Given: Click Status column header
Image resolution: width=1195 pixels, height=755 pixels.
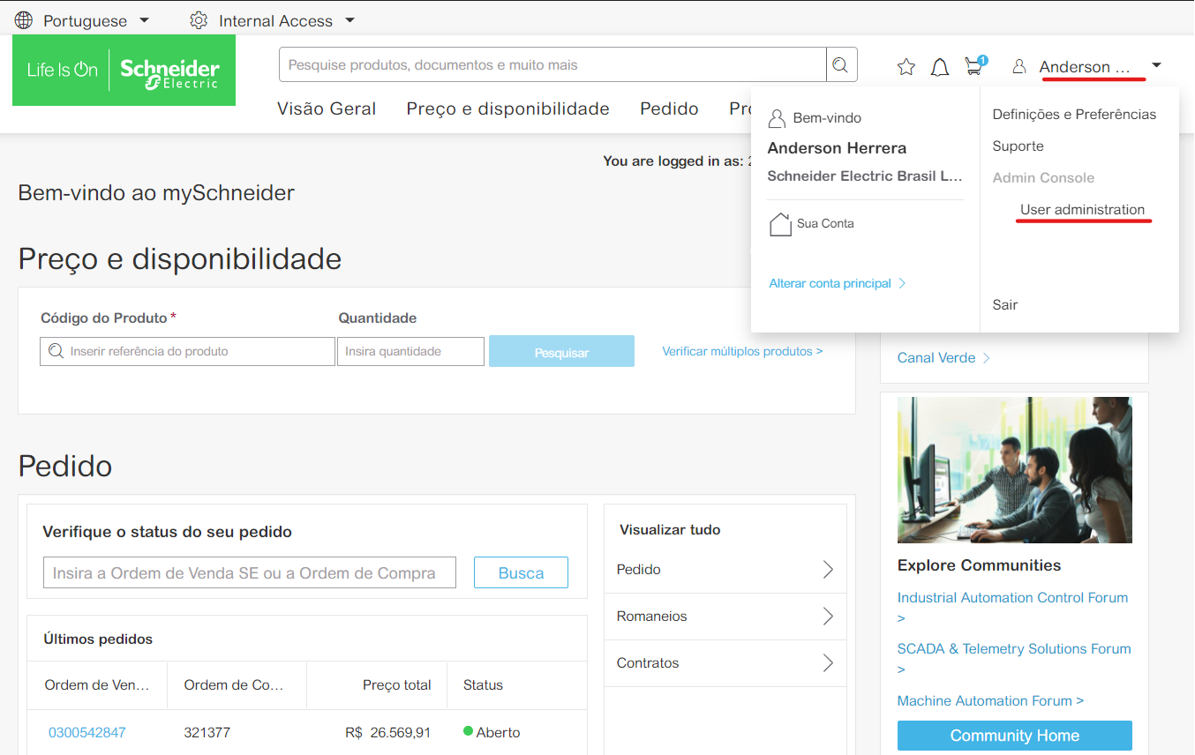Looking at the screenshot, I should click(483, 684).
